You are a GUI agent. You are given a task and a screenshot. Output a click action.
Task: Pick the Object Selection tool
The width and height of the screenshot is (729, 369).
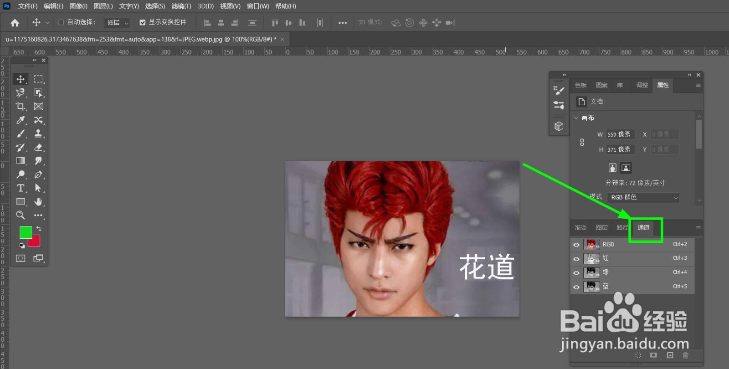click(x=38, y=92)
